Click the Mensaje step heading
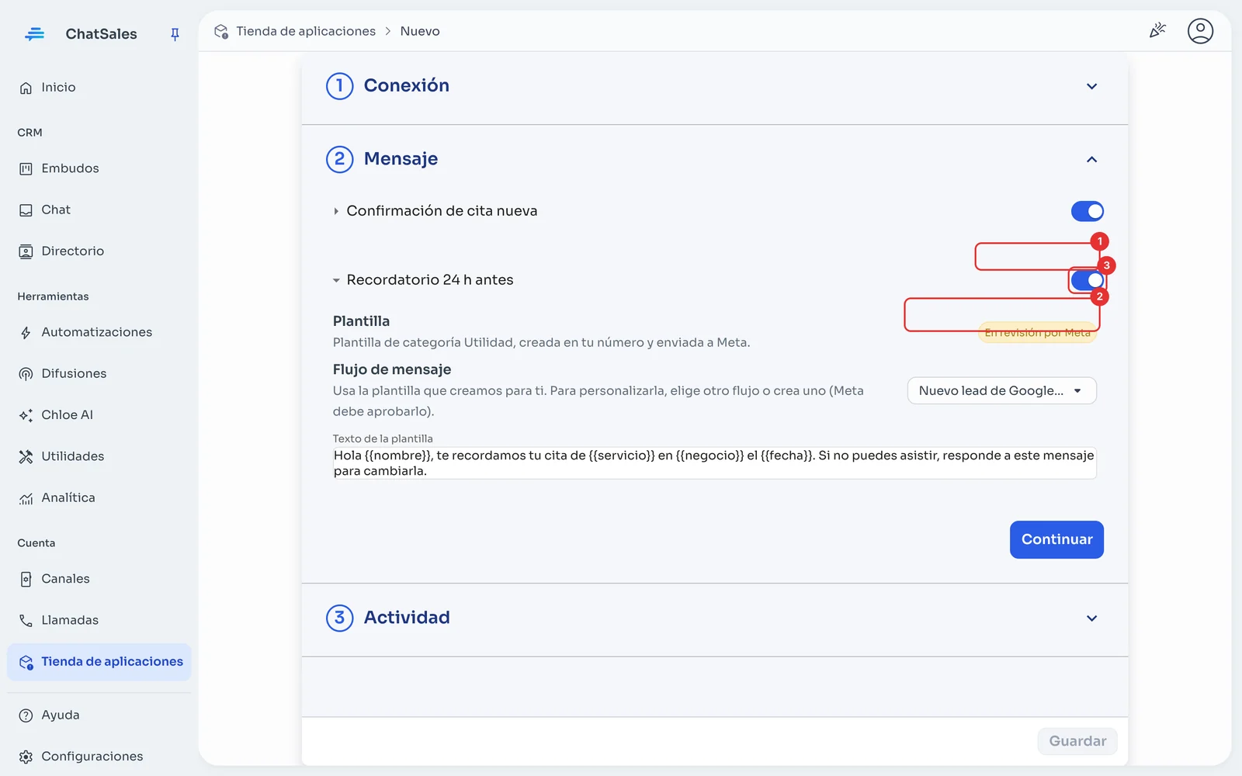 coord(401,159)
